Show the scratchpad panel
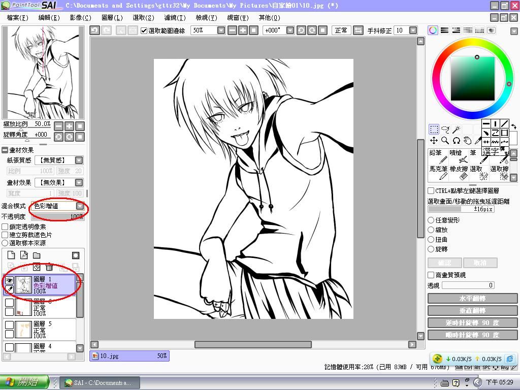 click(491, 30)
